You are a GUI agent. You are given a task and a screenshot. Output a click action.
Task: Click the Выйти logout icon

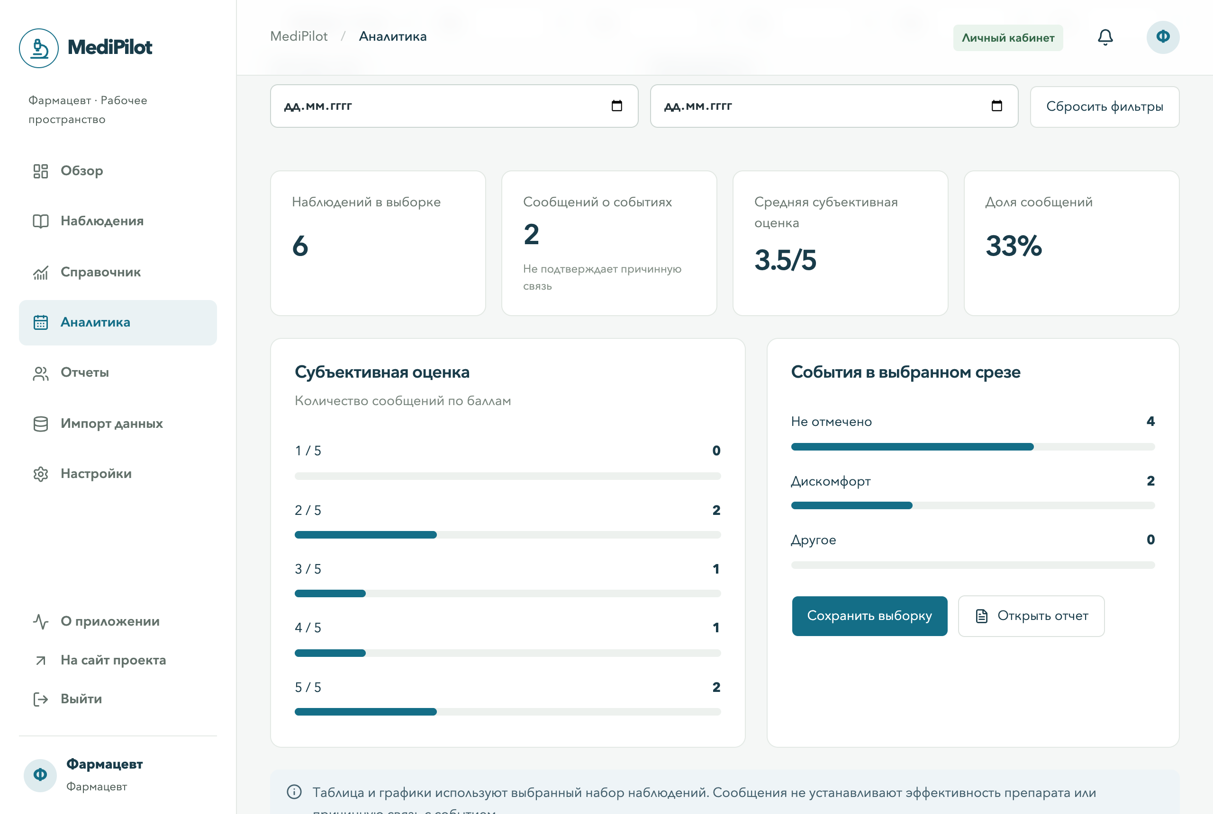tap(41, 699)
